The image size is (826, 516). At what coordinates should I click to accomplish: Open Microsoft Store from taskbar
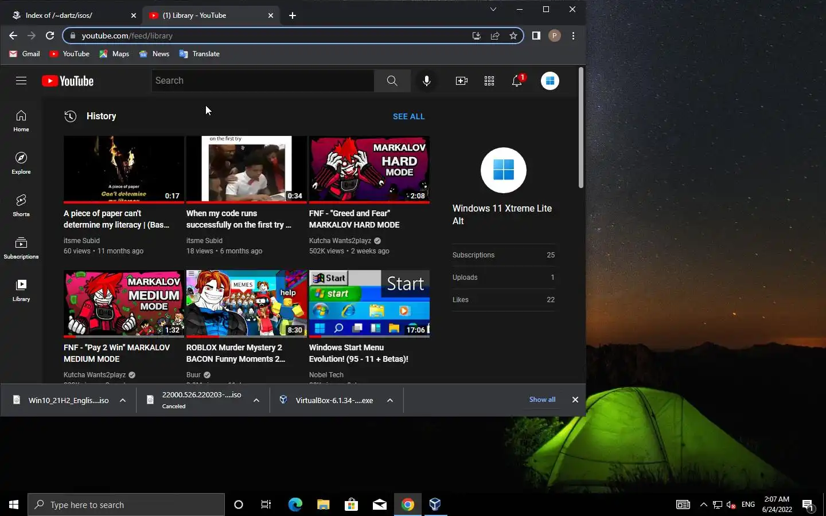pos(351,505)
